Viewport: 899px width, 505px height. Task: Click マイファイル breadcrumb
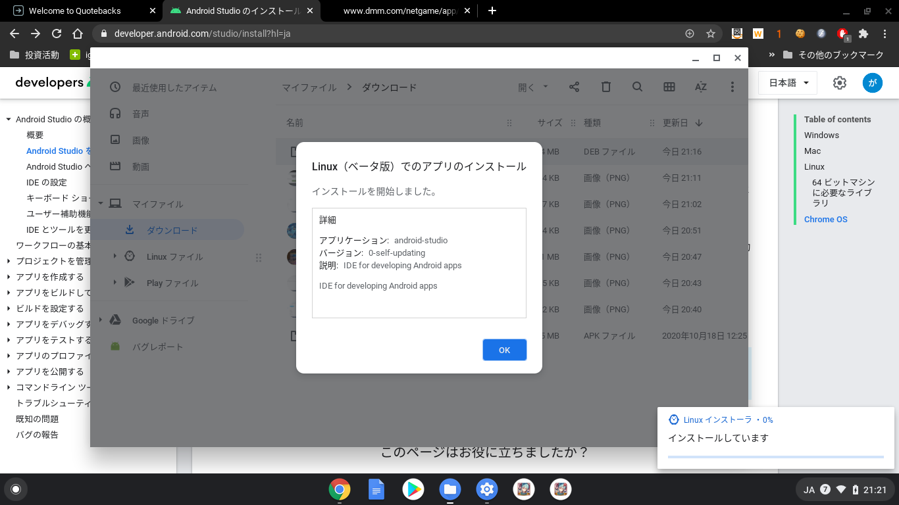tap(309, 87)
